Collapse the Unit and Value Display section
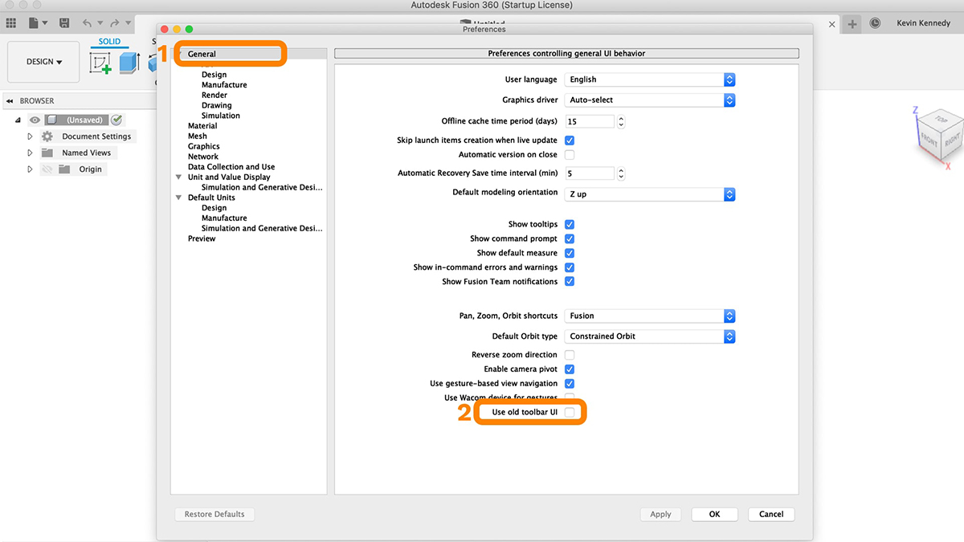Viewport: 964px width, 542px height. tap(179, 177)
